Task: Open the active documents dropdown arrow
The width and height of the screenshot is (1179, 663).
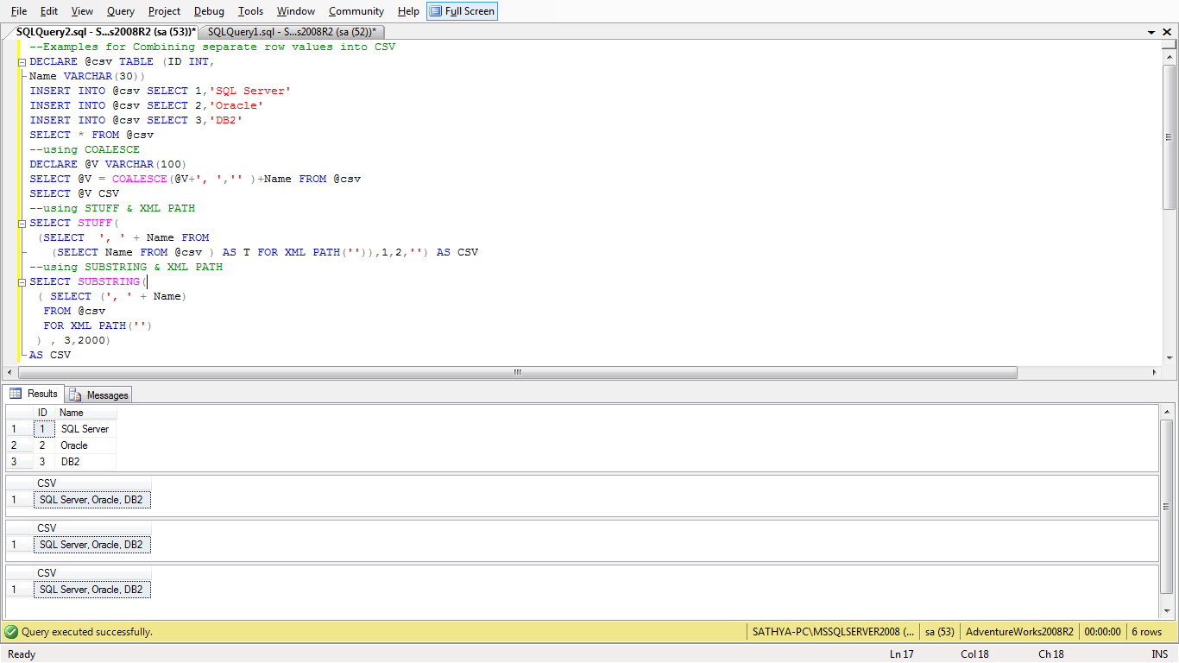Action: (1152, 32)
